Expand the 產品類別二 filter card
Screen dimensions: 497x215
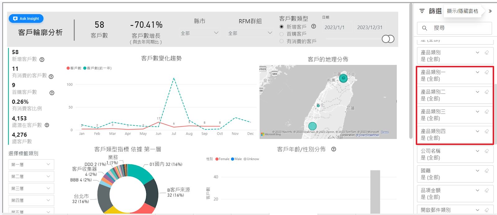(477, 92)
